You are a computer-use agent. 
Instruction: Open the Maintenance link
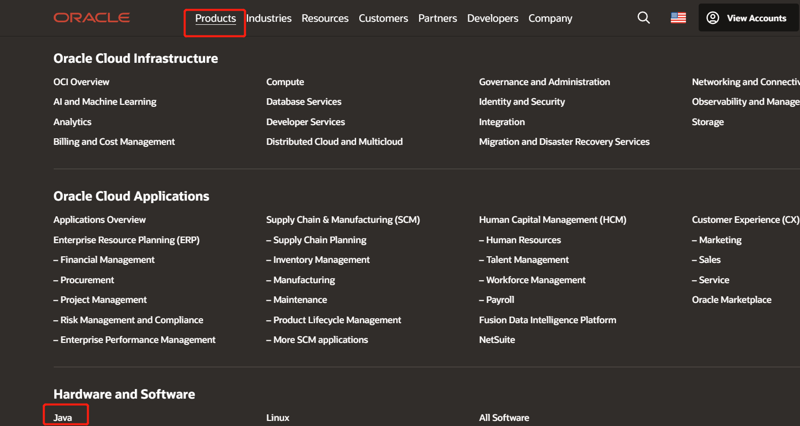(x=296, y=300)
